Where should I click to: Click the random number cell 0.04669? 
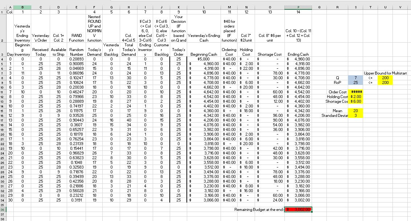(76, 68)
